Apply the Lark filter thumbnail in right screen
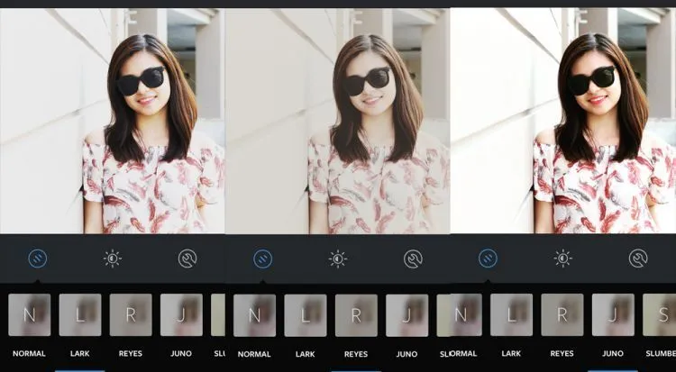Screen dimensions: 676x372 pos(512,315)
